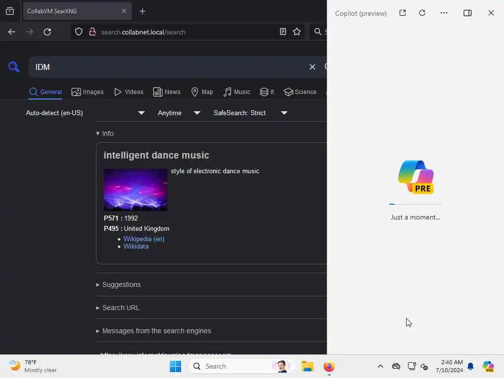Toggle Copilot side-by-side pane layout
Viewport: 504px width, 378px height.
tap(468, 13)
